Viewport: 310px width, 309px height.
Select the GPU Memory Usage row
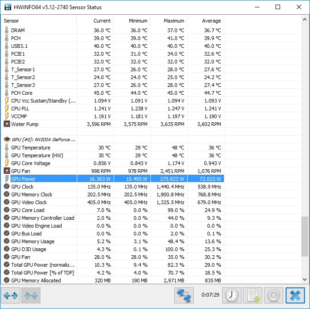(113, 241)
